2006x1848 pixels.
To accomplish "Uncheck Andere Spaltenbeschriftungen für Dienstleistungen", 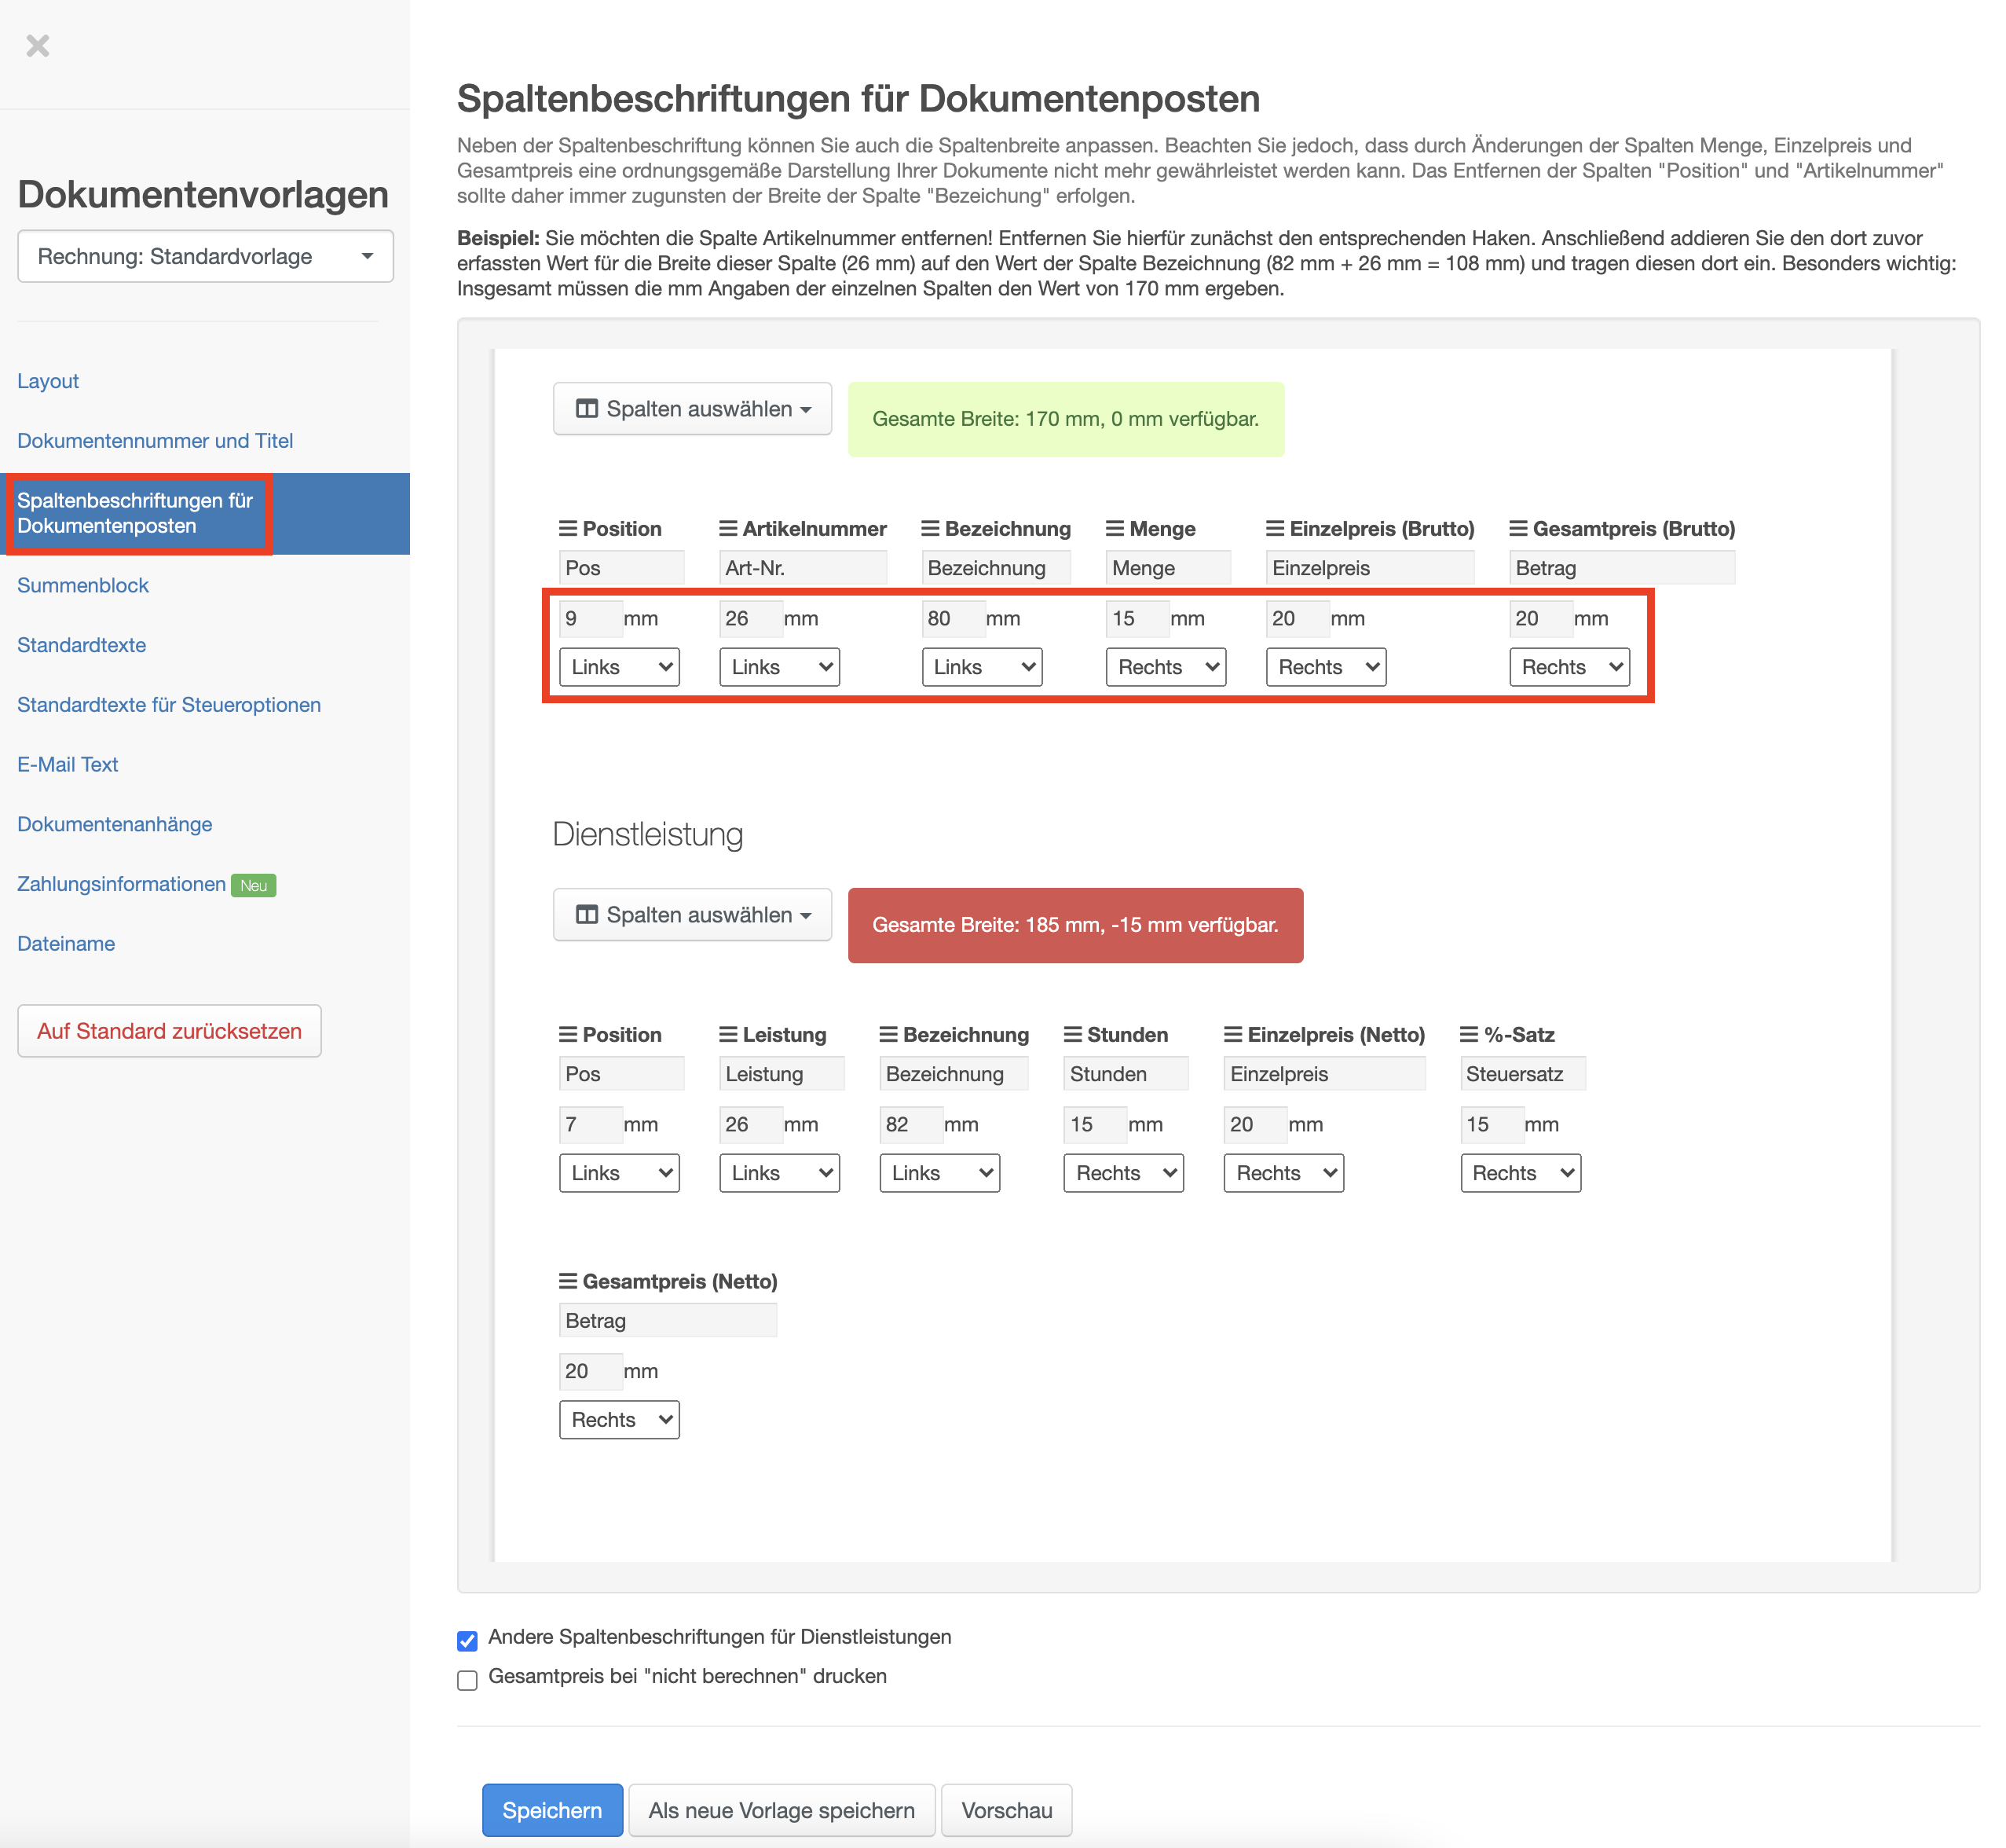I will tap(467, 1640).
